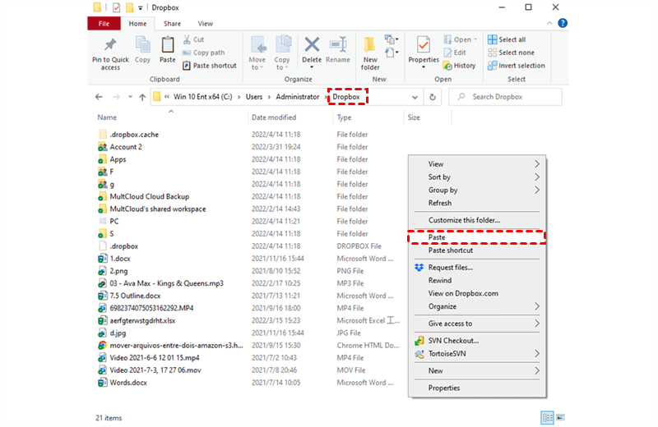Switch to the View ribbon tab
The width and height of the screenshot is (658, 427).
click(205, 24)
